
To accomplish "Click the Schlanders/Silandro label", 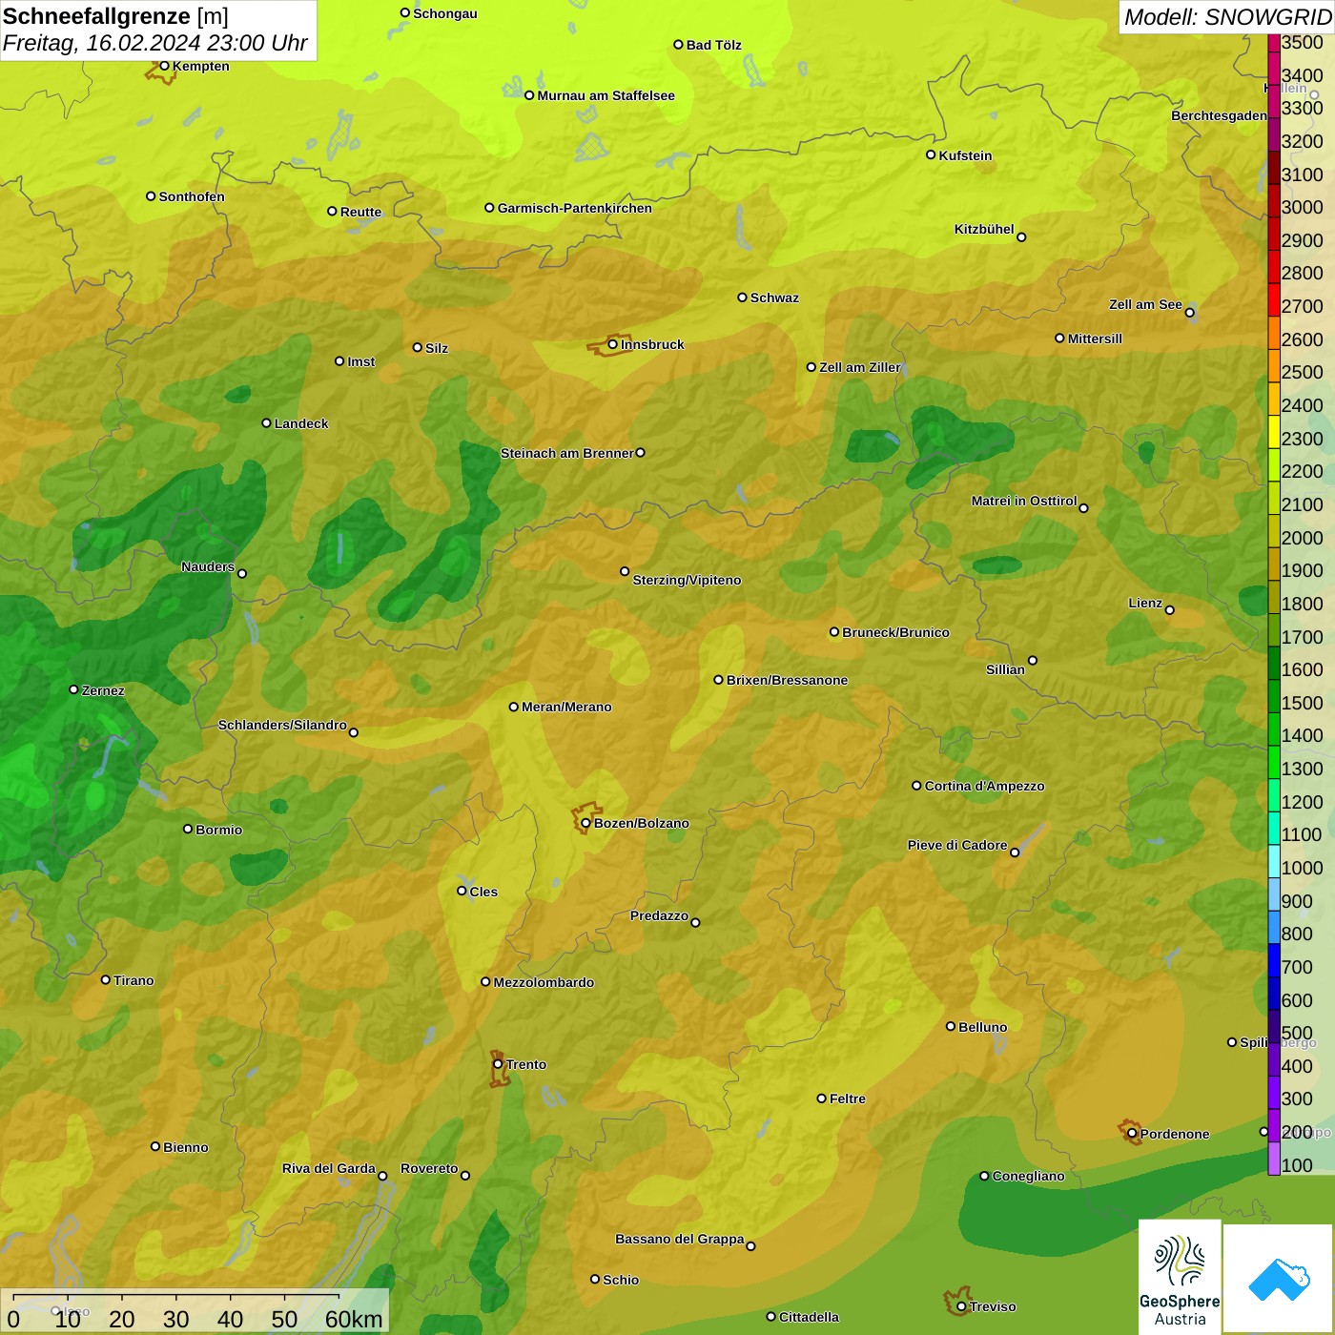I will pos(282,725).
